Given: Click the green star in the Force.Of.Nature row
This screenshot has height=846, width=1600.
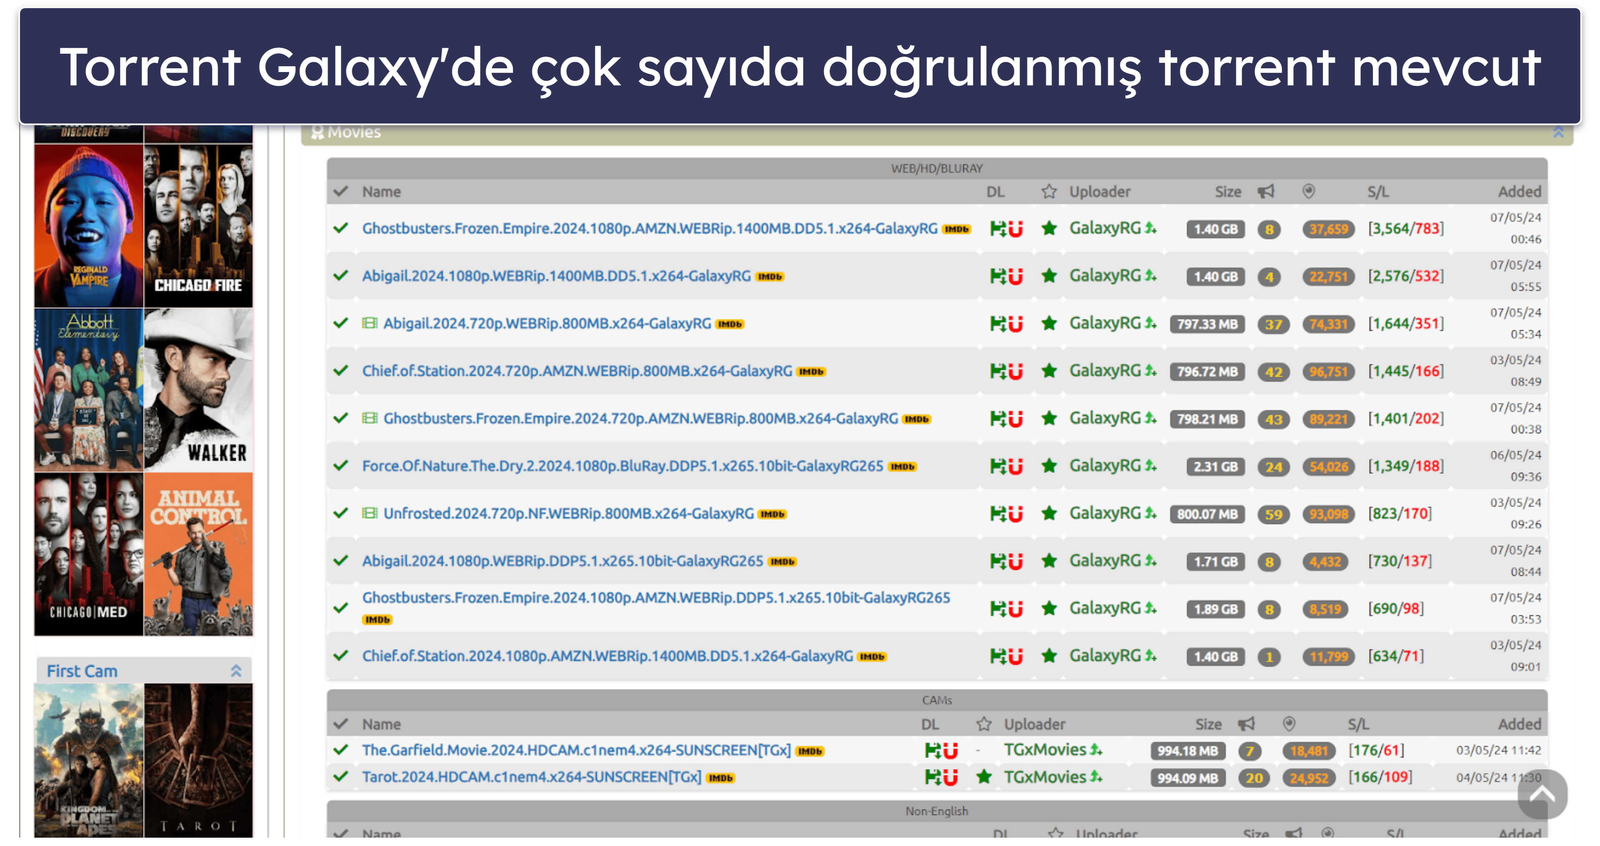Looking at the screenshot, I should click(x=1049, y=466).
